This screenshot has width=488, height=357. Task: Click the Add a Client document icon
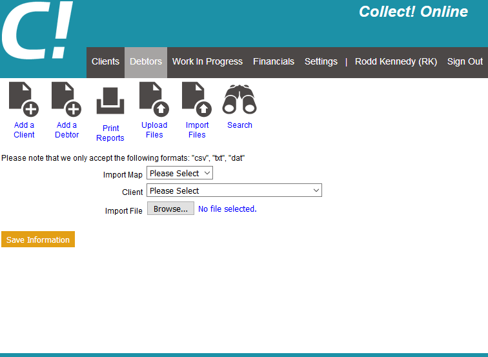(24, 99)
